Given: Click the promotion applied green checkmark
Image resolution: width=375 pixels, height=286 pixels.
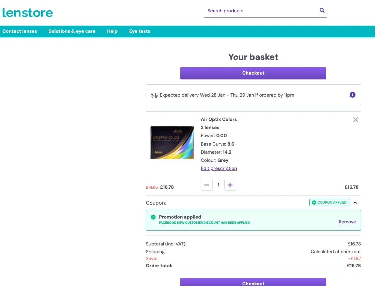Looking at the screenshot, I should click(x=153, y=217).
